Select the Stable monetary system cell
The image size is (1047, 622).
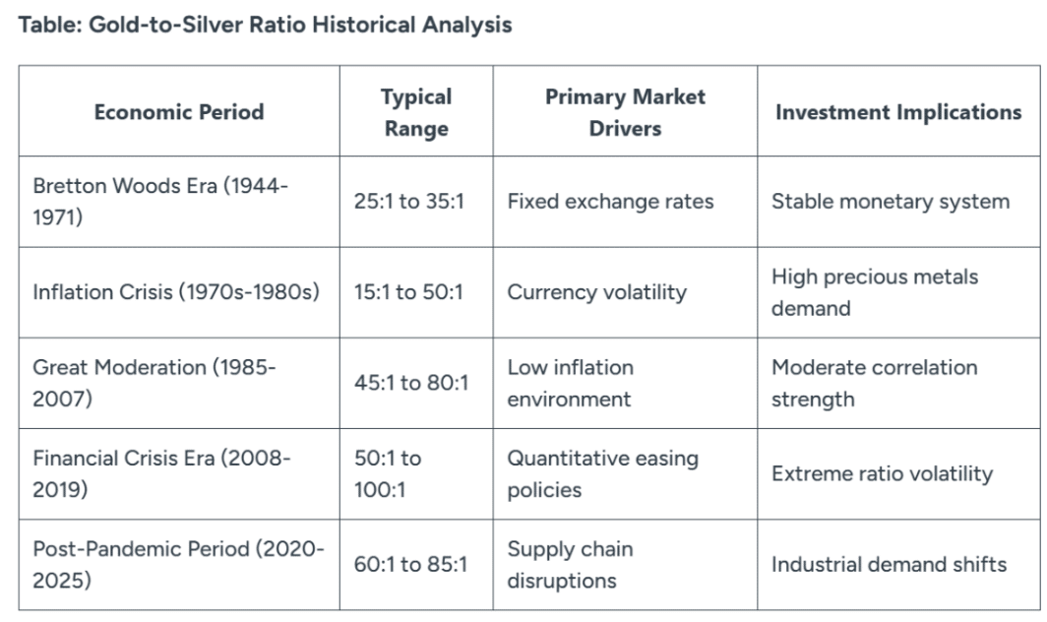(x=890, y=202)
